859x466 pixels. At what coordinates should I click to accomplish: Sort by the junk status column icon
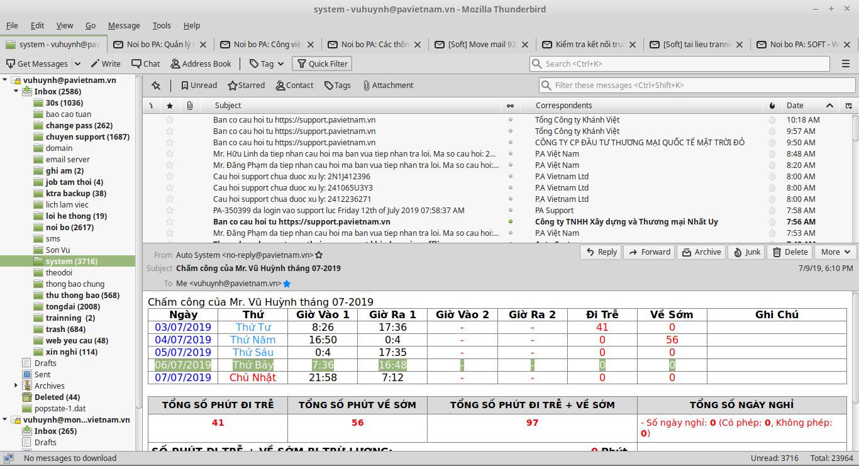coord(772,106)
